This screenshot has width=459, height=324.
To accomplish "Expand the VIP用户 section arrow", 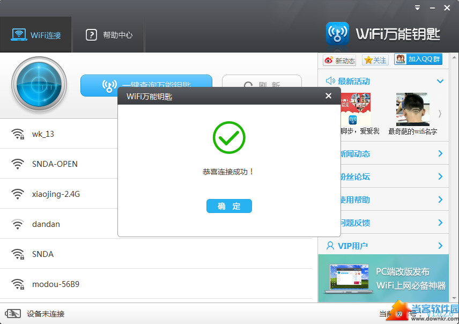I will pos(440,246).
